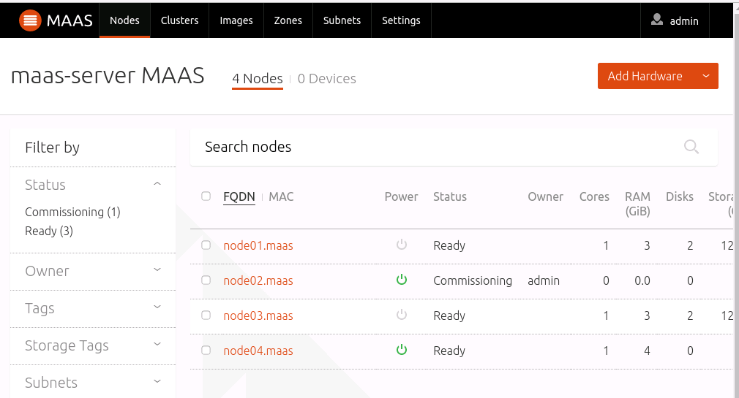Image resolution: width=739 pixels, height=398 pixels.
Task: Filter by Commissioning (1) status
Action: (72, 213)
